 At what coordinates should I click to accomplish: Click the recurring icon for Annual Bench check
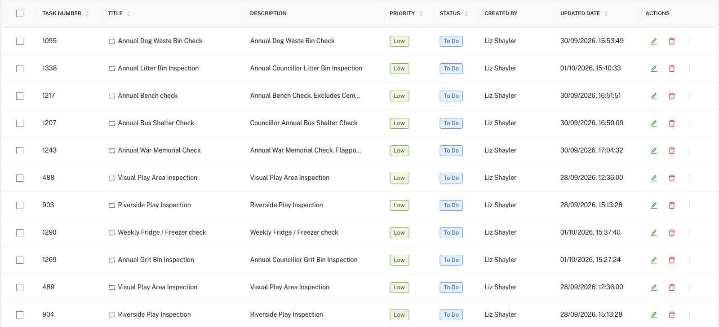[112, 96]
